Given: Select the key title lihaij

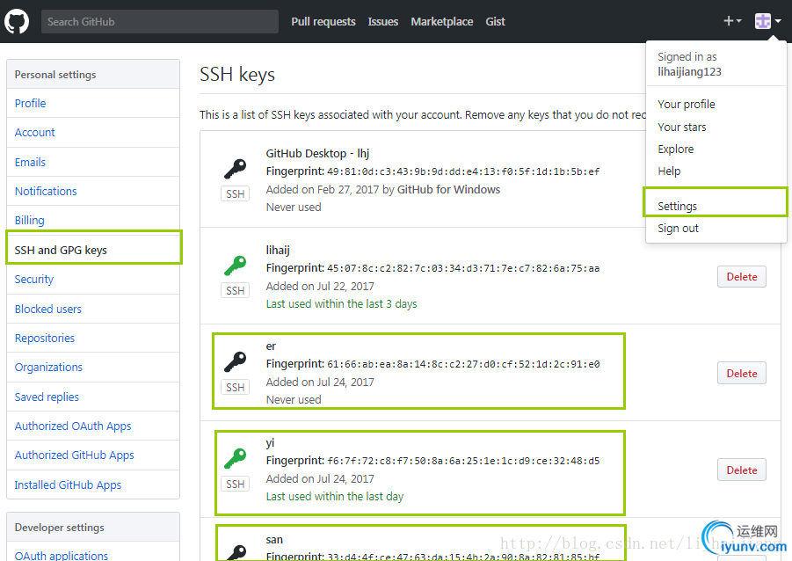Looking at the screenshot, I should tap(278, 251).
